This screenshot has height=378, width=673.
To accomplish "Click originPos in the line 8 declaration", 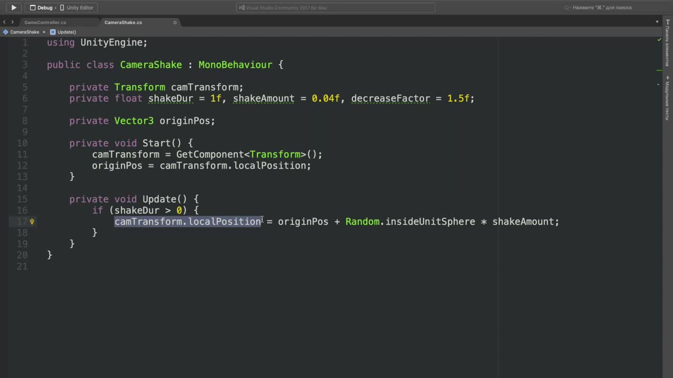I will click(x=185, y=121).
